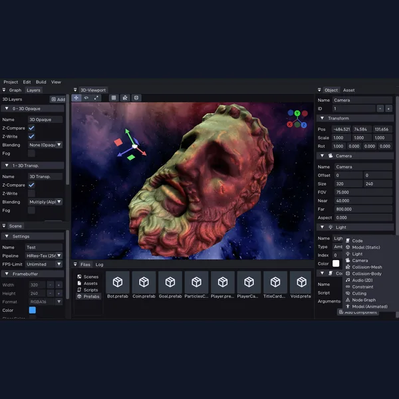
Task: Click the rightmost viewport toolbar icon
Action: pyautogui.click(x=136, y=98)
